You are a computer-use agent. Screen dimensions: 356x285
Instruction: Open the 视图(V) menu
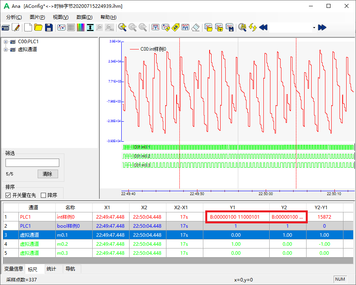click(59, 17)
